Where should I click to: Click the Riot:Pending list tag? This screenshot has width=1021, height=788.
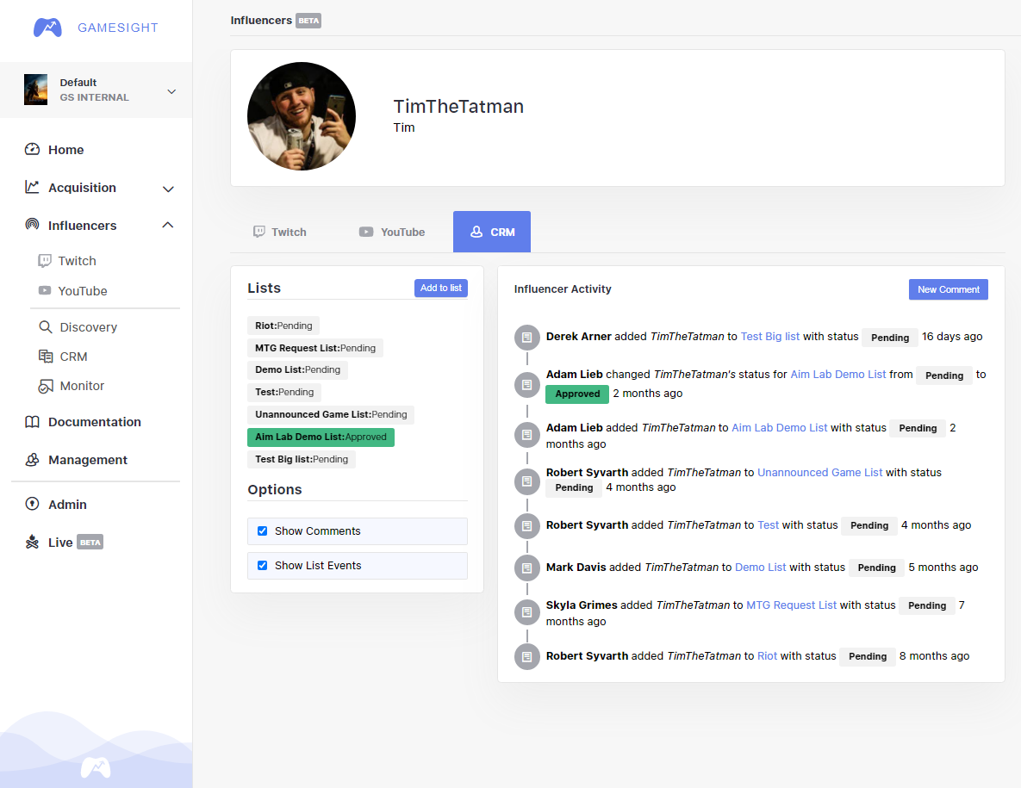[x=283, y=326]
